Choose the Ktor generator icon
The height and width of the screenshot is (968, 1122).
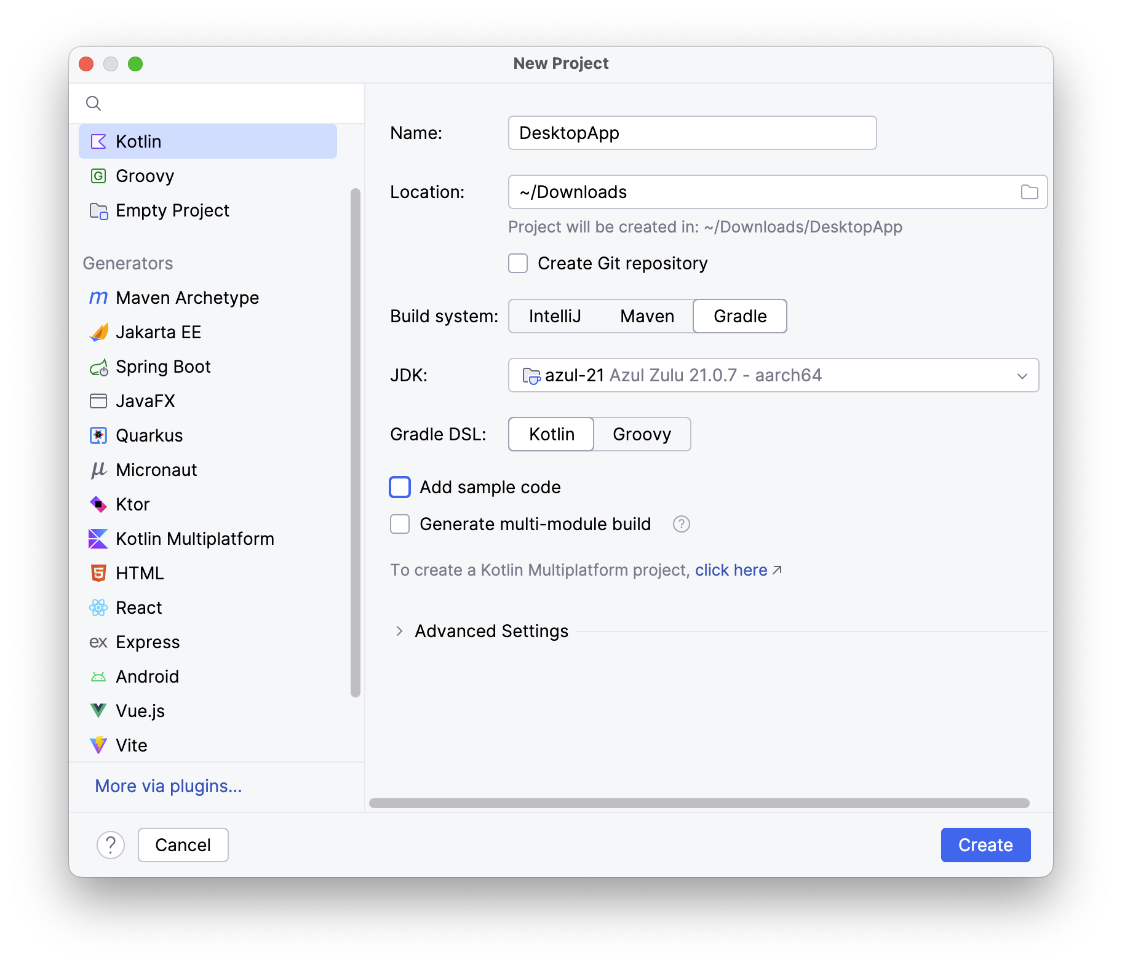(98, 504)
